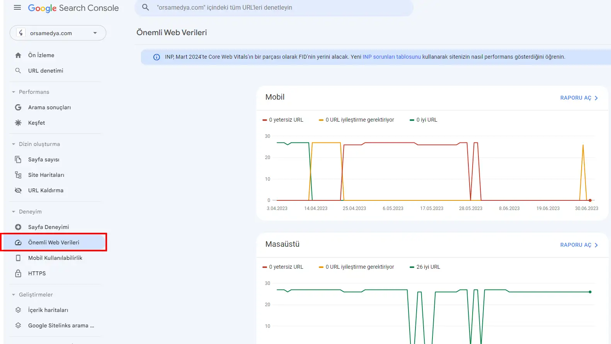Viewport: 611px width, 344px height.
Task: Click Masaüstü legend '0 yetersiz URL'
Action: point(283,267)
